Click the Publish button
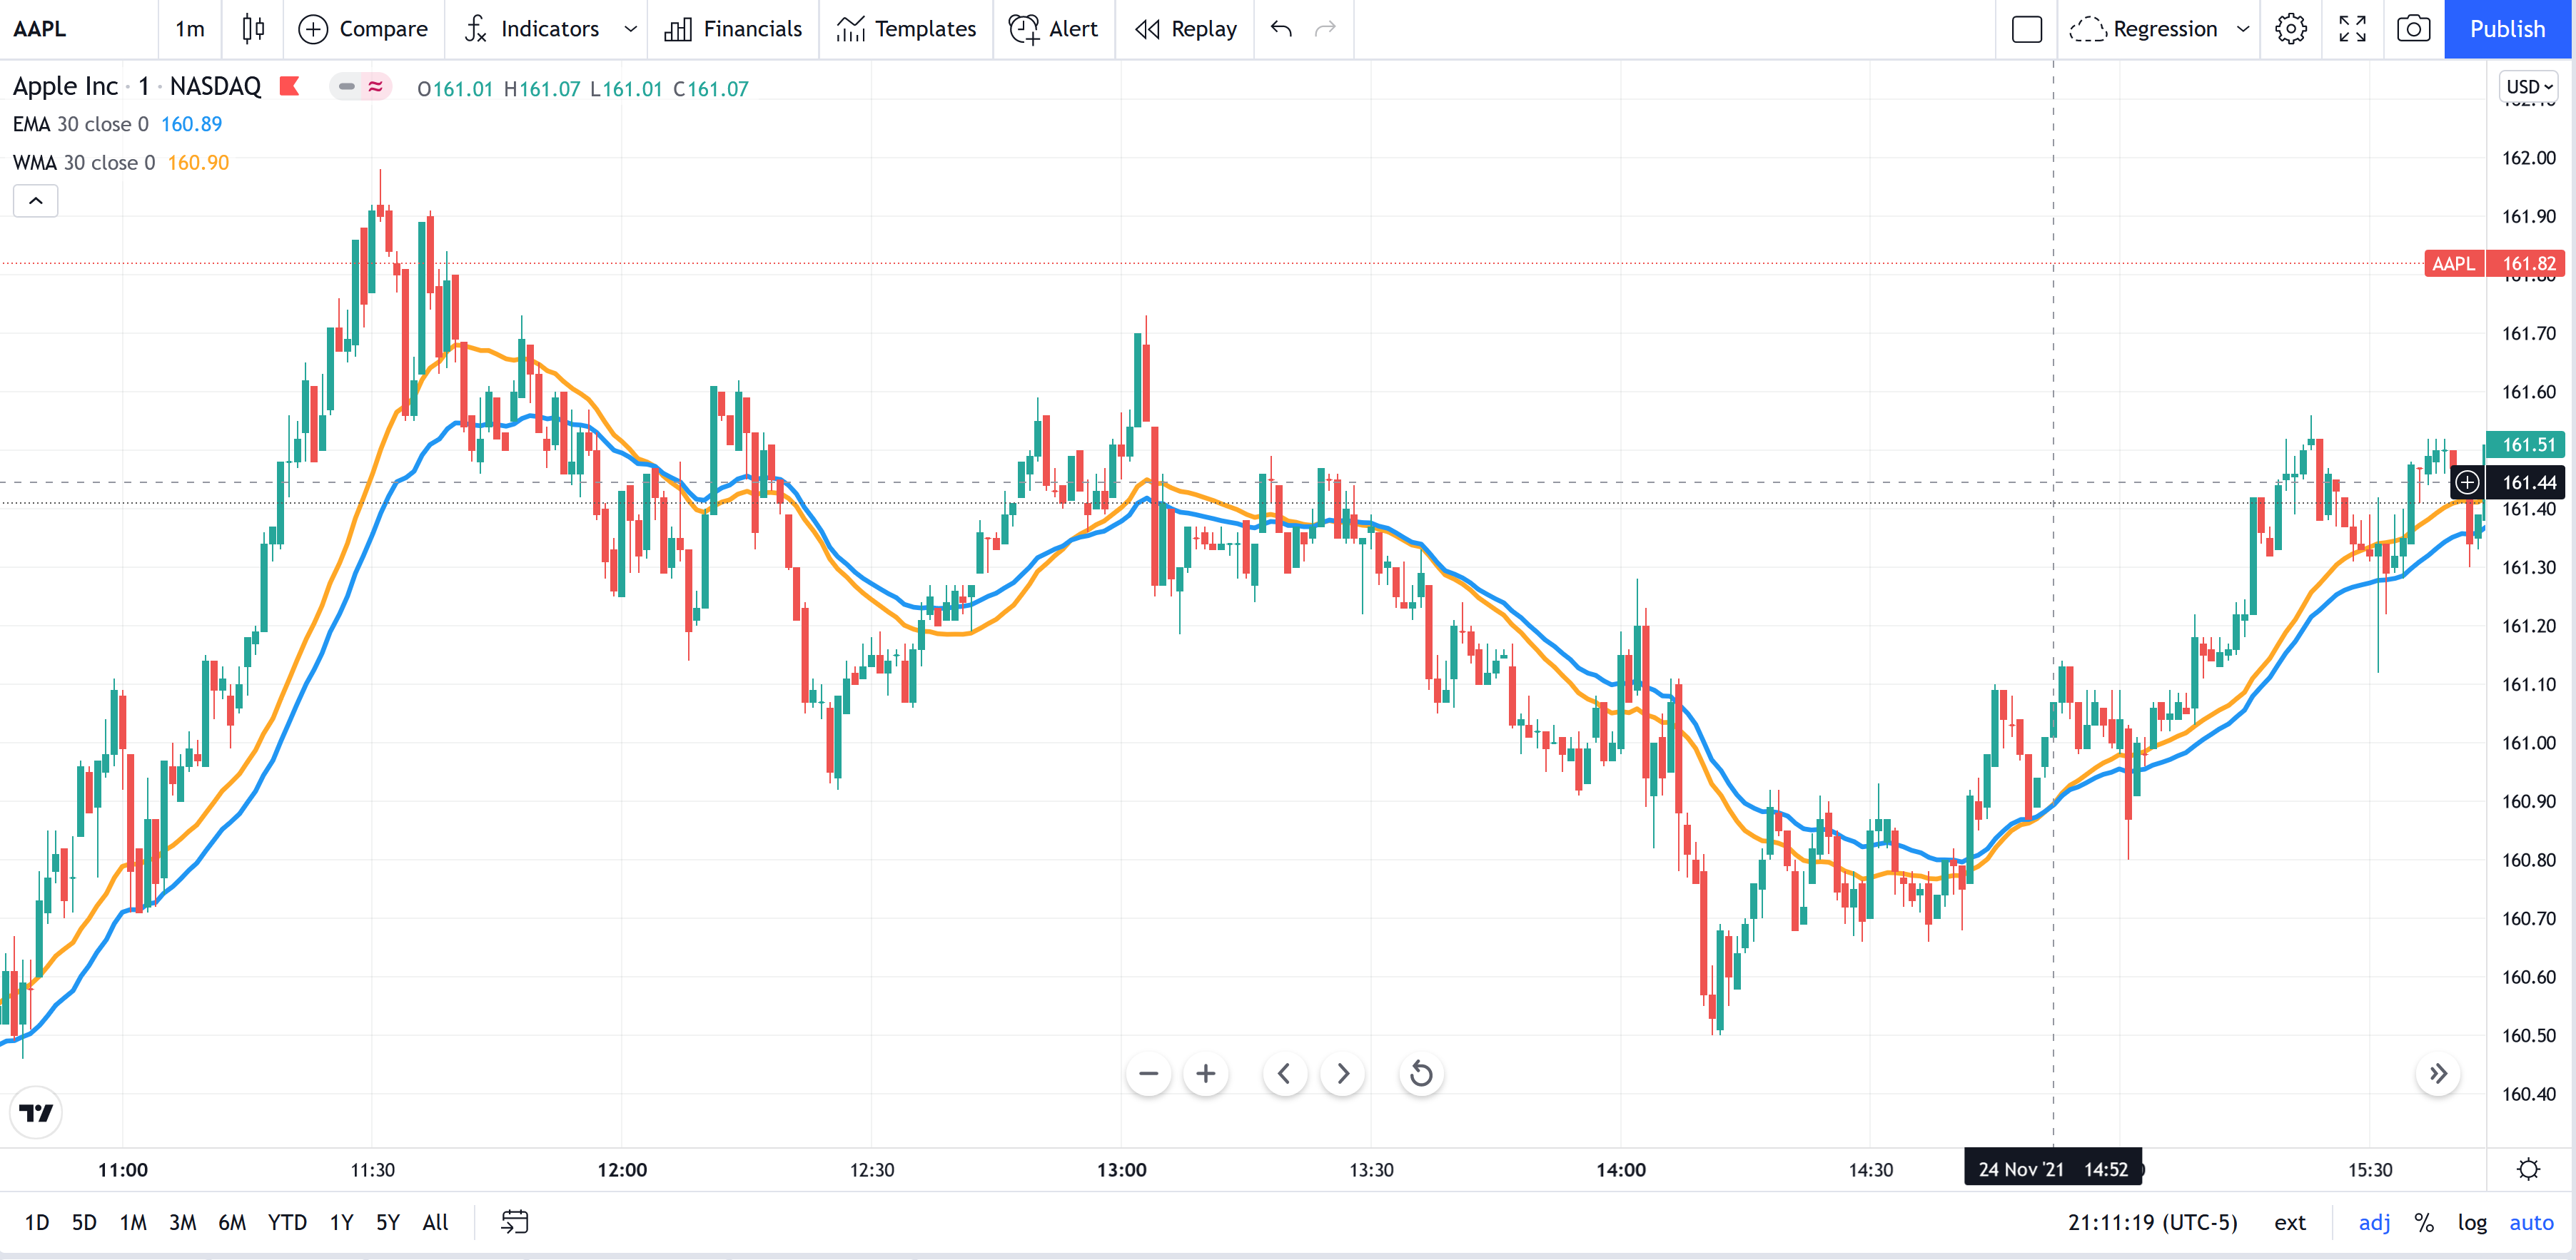The width and height of the screenshot is (2576, 1260). [2507, 29]
